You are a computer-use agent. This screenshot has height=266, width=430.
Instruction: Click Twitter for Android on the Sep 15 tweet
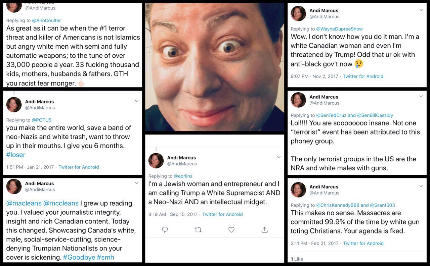coord(222,214)
